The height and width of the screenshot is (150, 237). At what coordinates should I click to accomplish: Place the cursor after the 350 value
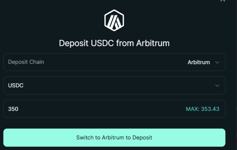pyautogui.click(x=19, y=109)
